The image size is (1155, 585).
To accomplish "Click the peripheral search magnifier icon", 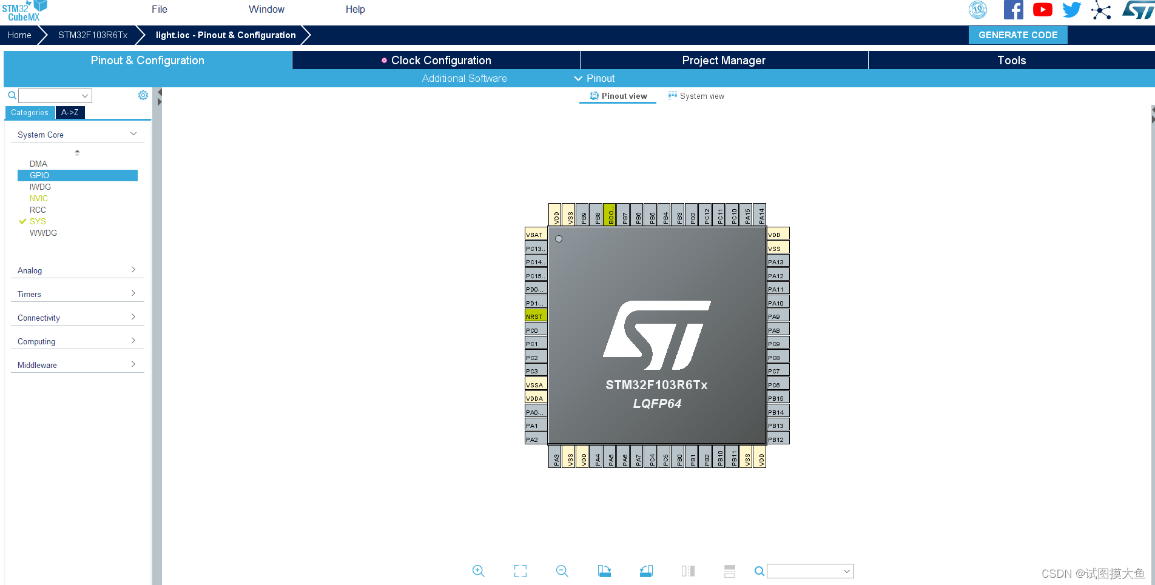I will [x=12, y=95].
